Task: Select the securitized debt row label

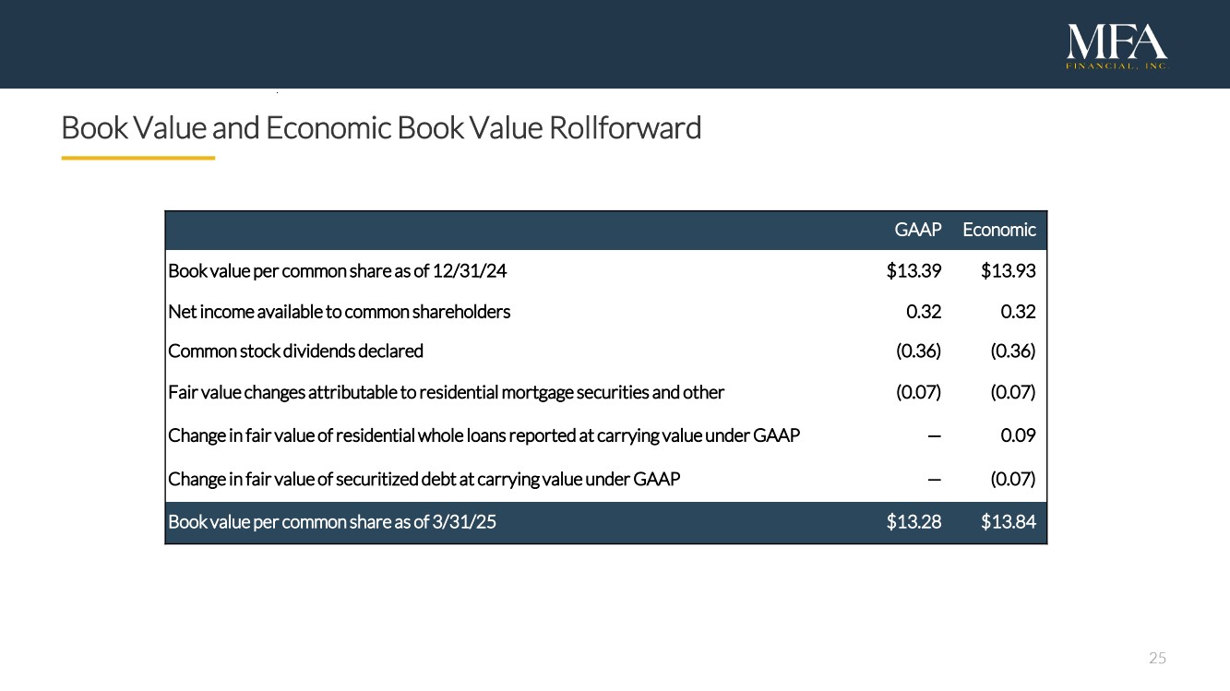Action: (x=424, y=479)
